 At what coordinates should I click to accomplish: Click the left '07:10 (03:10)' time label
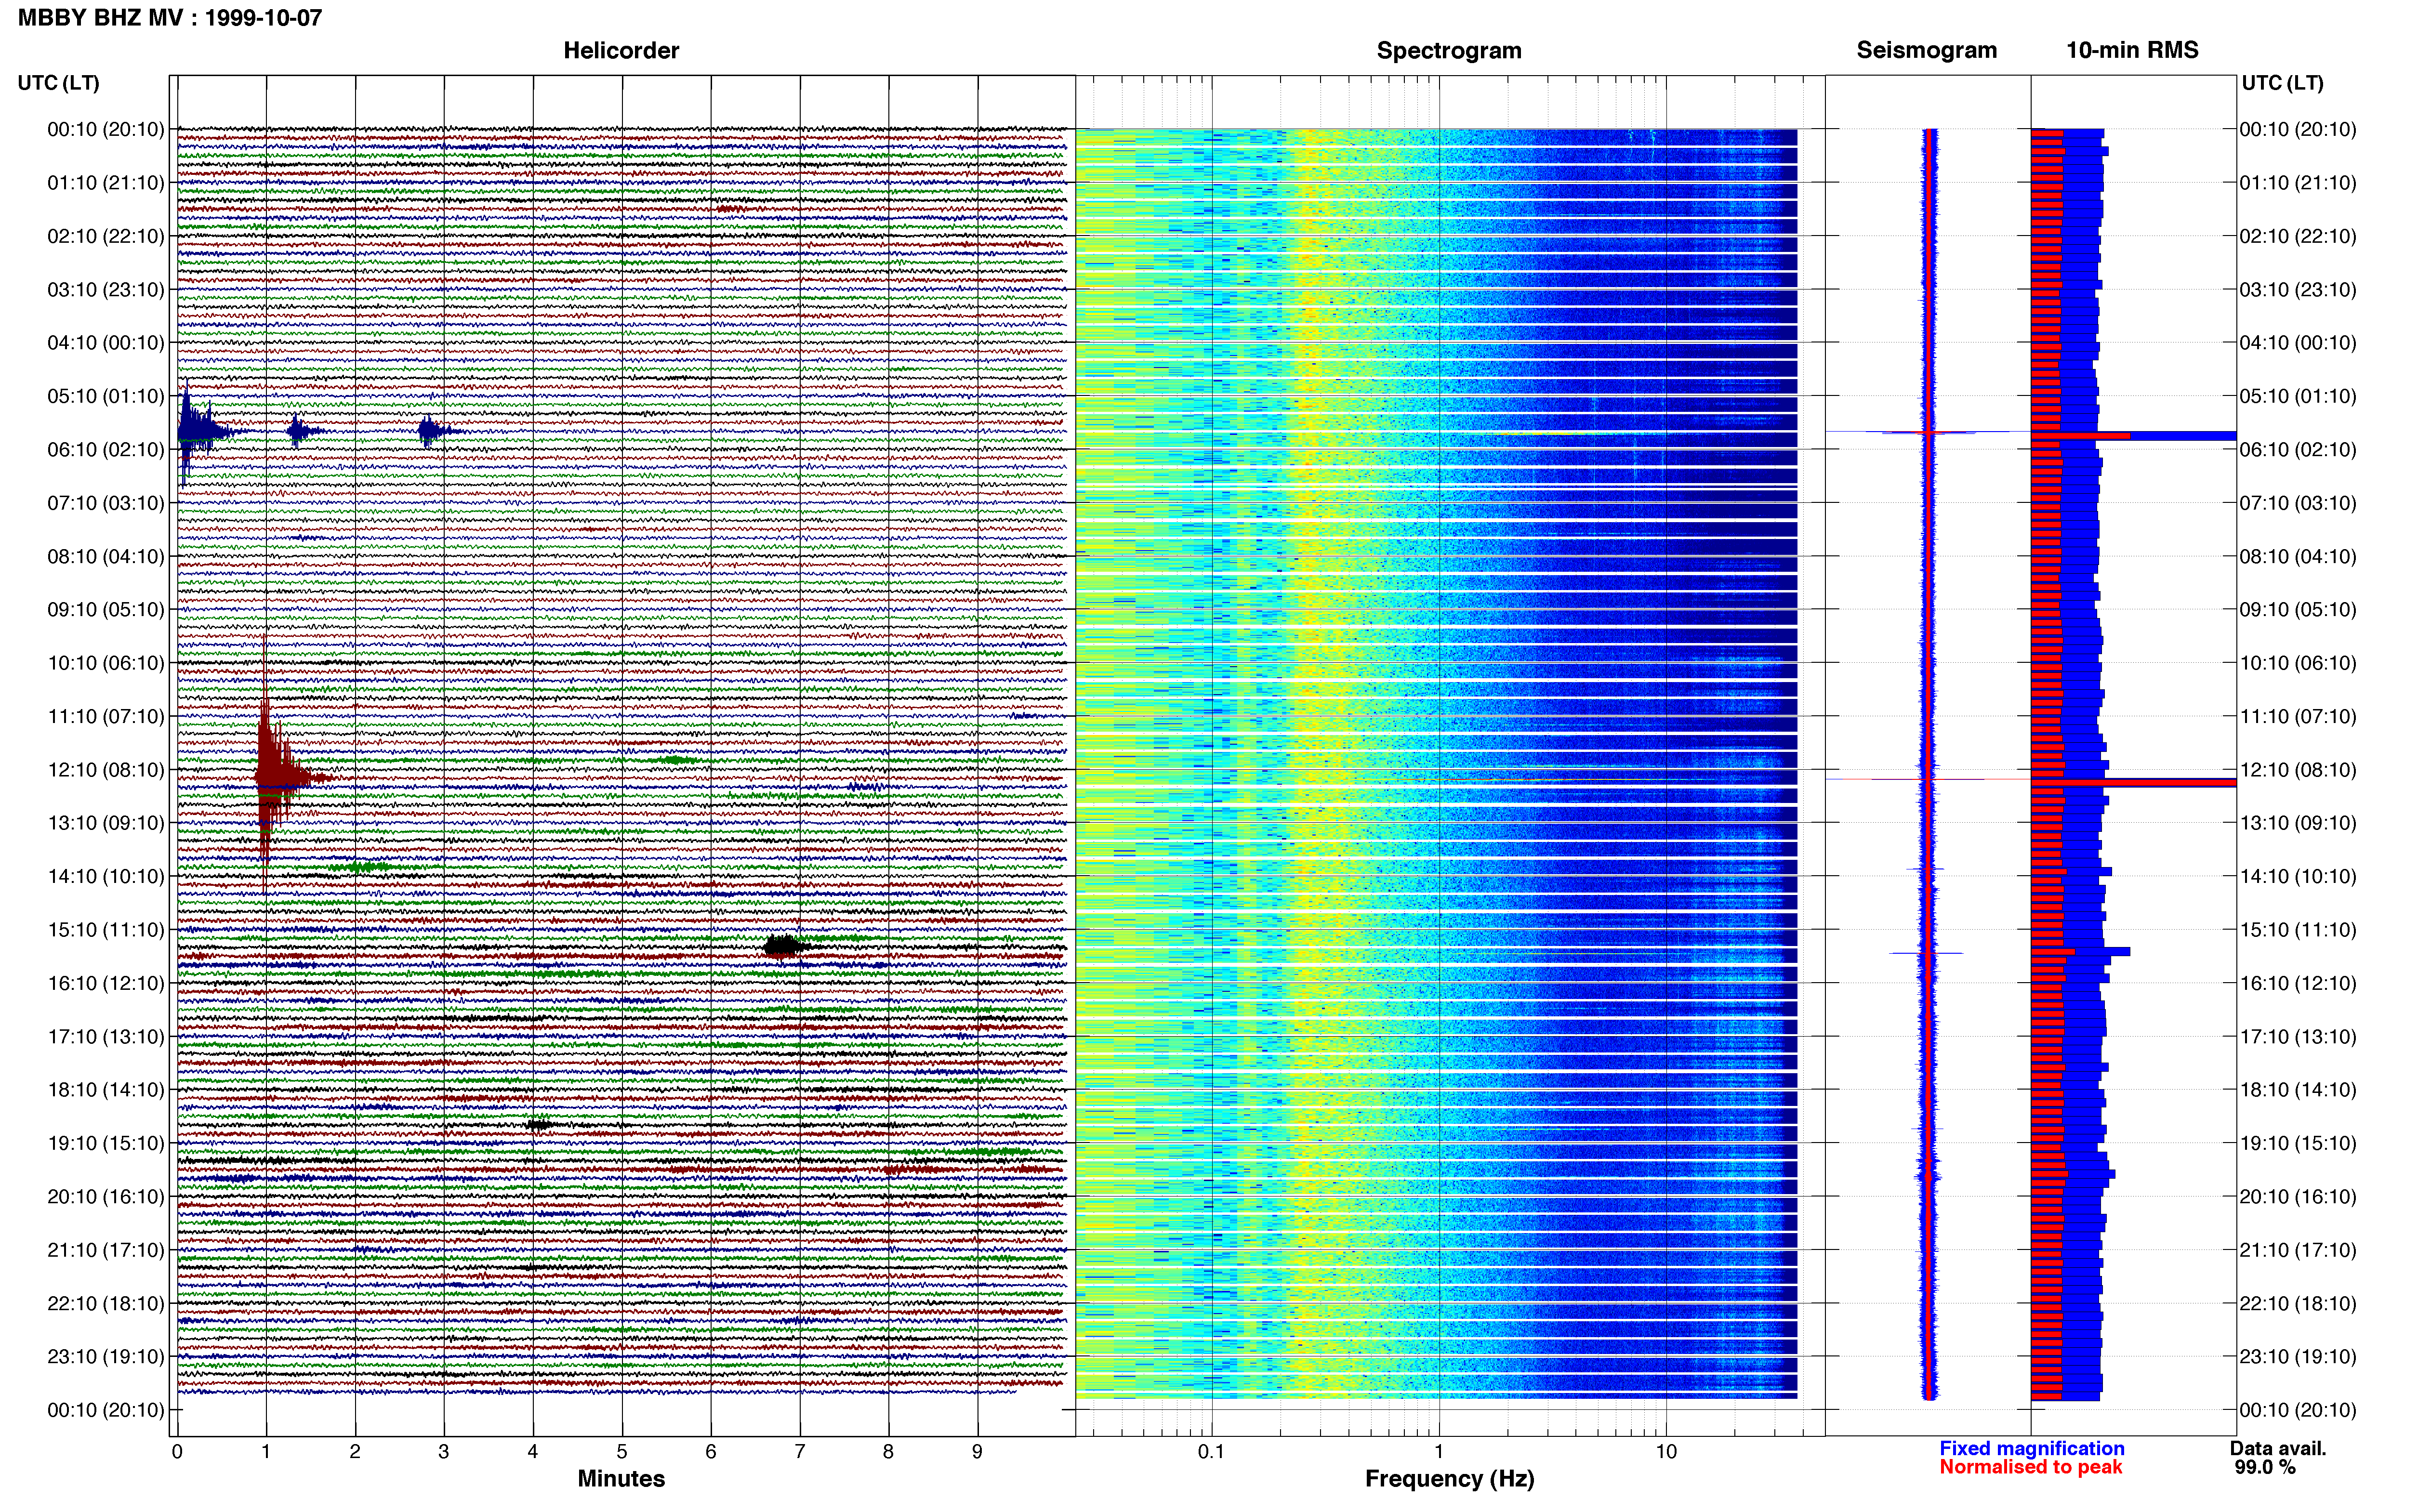point(106,502)
